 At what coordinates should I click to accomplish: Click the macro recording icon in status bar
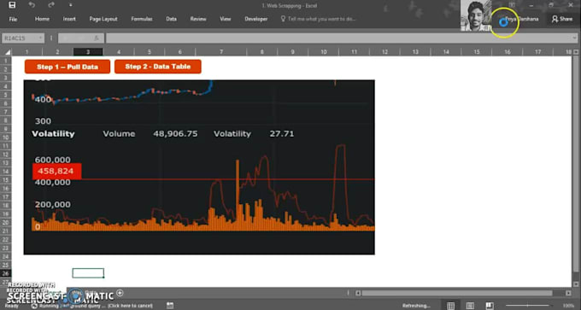point(170,306)
